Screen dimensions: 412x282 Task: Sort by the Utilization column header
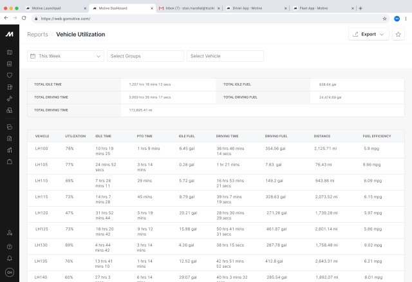75,136
